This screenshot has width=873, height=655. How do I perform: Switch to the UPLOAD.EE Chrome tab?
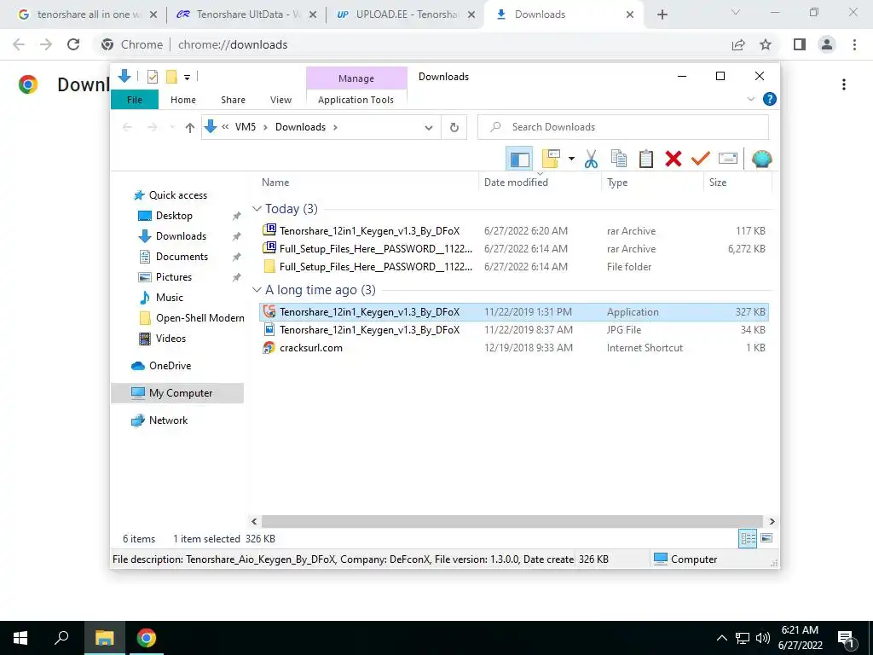click(x=407, y=14)
